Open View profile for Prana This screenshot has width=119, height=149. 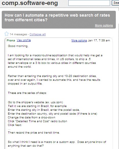[24, 40]
